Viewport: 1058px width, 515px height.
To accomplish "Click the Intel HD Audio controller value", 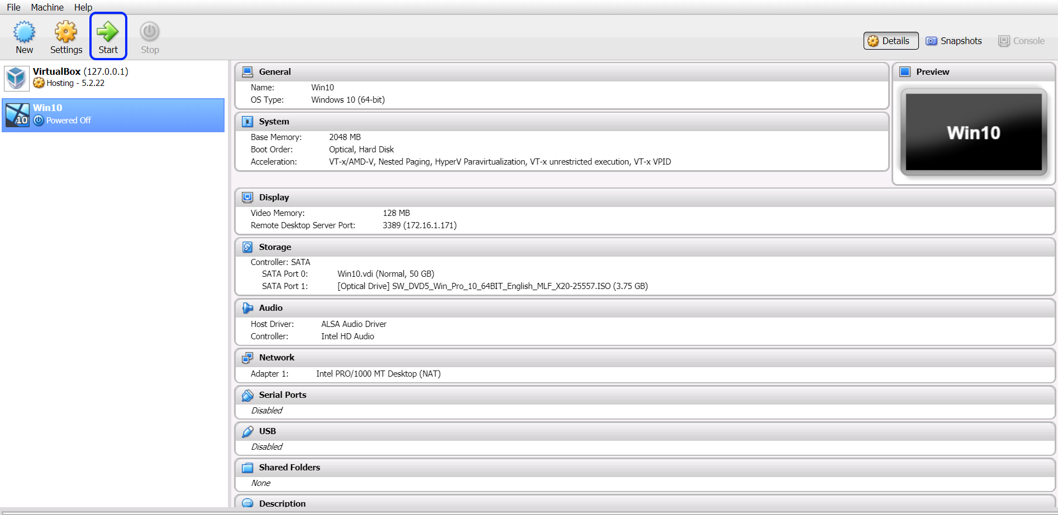I will 347,336.
